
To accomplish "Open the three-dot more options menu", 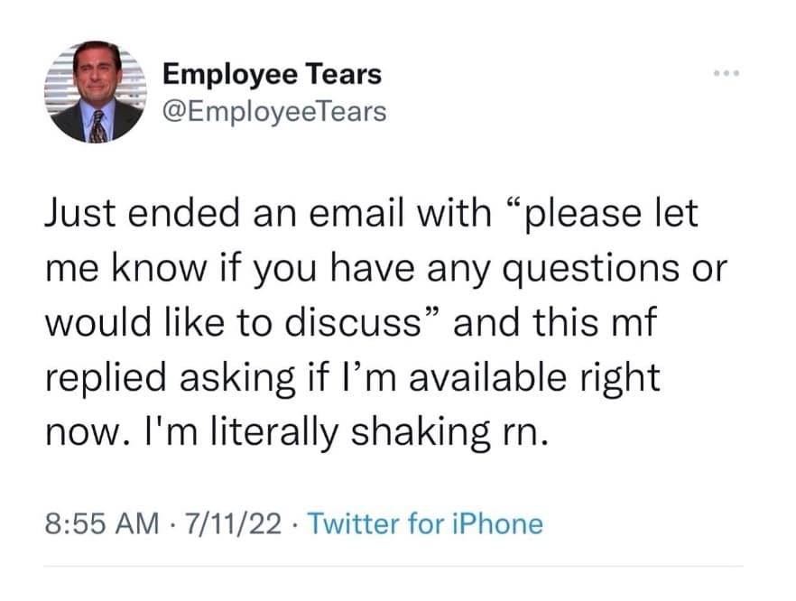I will coord(724,73).
